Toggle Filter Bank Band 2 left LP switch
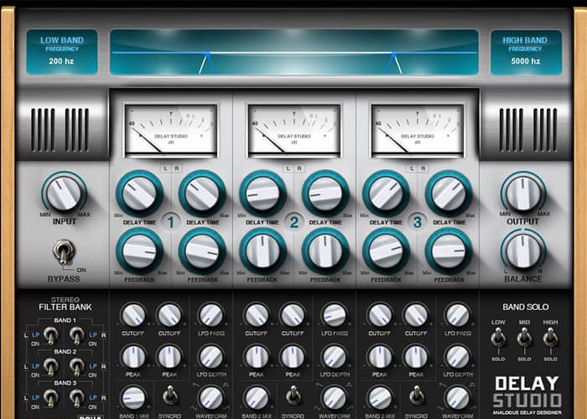The image size is (587, 419). coord(50,366)
